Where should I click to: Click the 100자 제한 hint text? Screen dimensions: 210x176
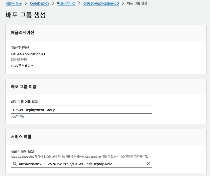[18, 116]
